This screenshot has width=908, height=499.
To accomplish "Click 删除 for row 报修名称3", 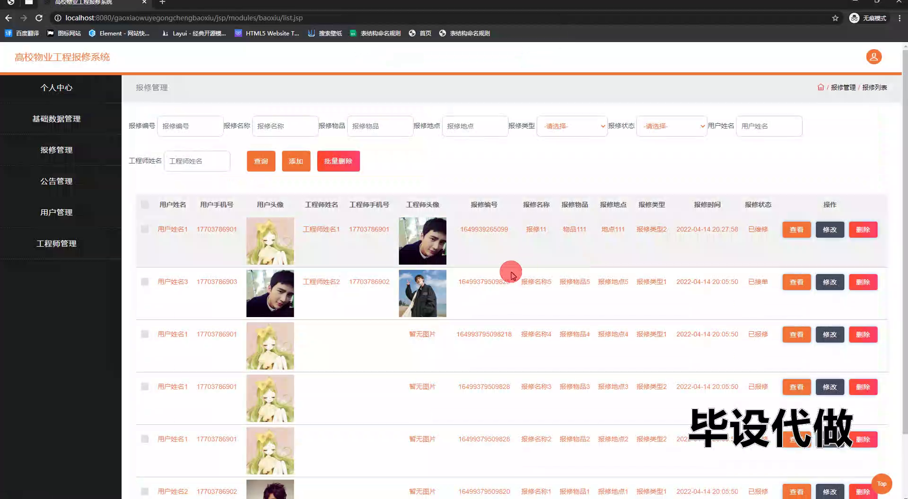I will [863, 387].
